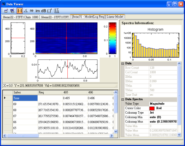This screenshot has width=185, height=146.
Task: Toggle the highlighted magnitude view button
Action: (x=20, y=11)
